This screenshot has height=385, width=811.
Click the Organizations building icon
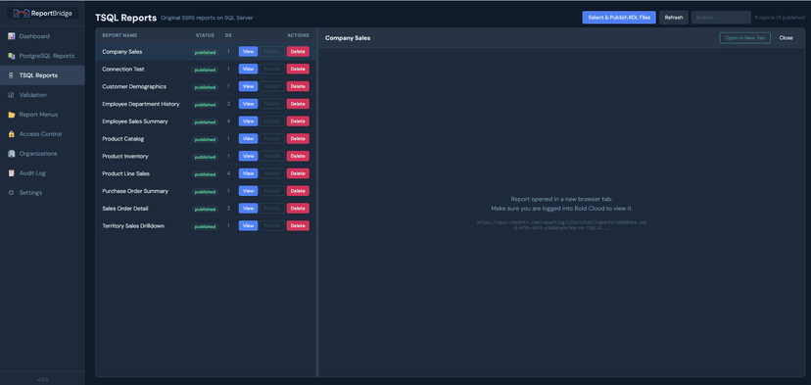tap(12, 154)
